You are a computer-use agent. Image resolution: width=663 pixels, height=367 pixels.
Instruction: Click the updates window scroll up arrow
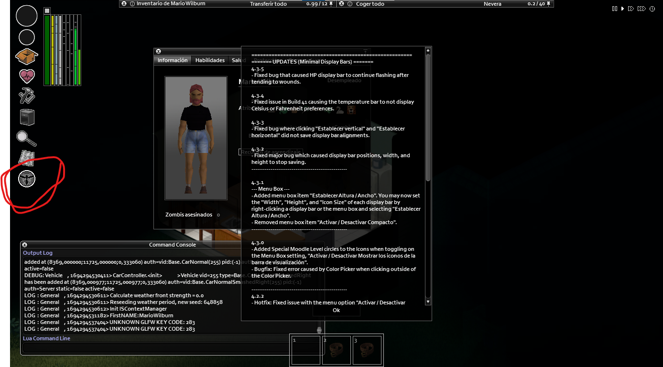(428, 50)
